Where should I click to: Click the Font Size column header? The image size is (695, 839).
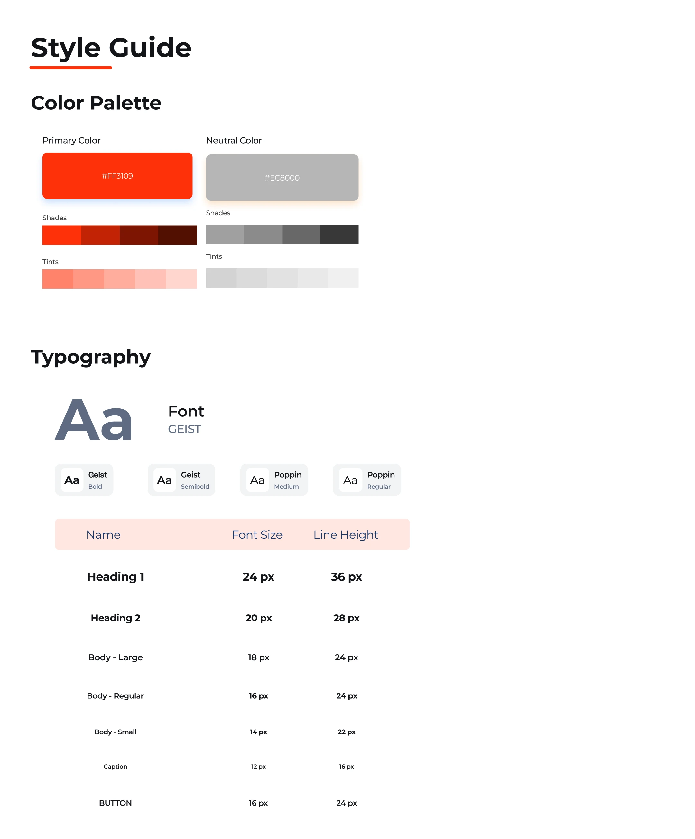[x=257, y=535]
